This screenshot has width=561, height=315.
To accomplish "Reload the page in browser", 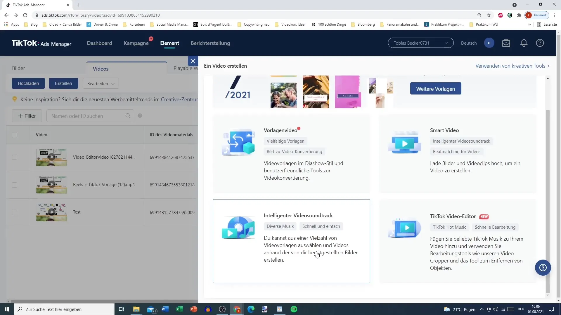I will pos(25,15).
